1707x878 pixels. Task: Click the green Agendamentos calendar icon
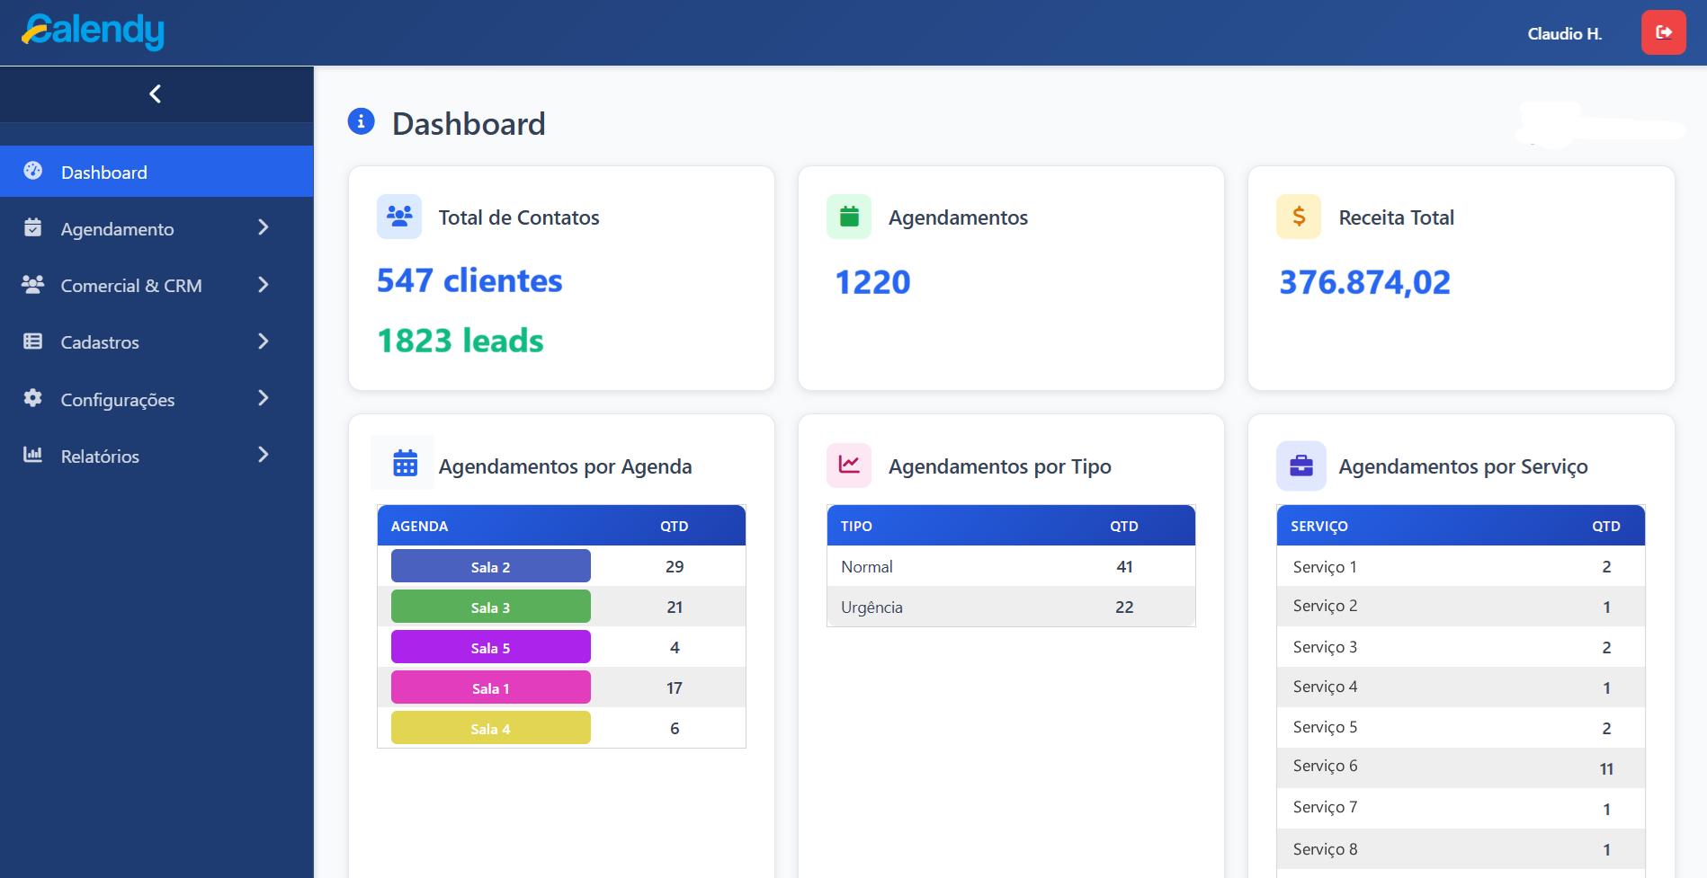pos(849,217)
